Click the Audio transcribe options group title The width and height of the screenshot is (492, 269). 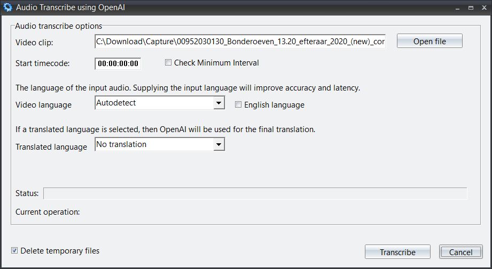[59, 26]
